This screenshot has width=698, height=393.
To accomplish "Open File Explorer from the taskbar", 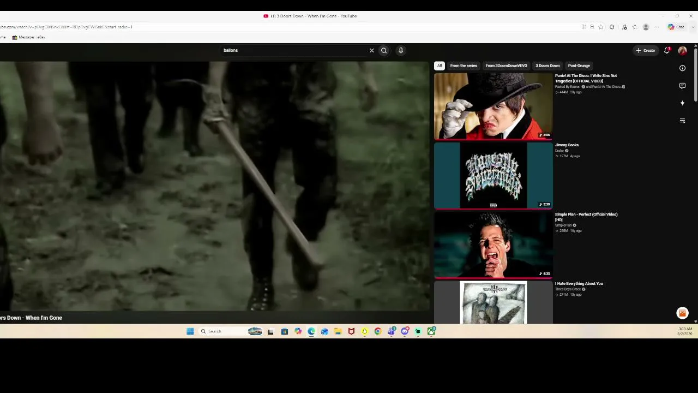I will 338,331.
